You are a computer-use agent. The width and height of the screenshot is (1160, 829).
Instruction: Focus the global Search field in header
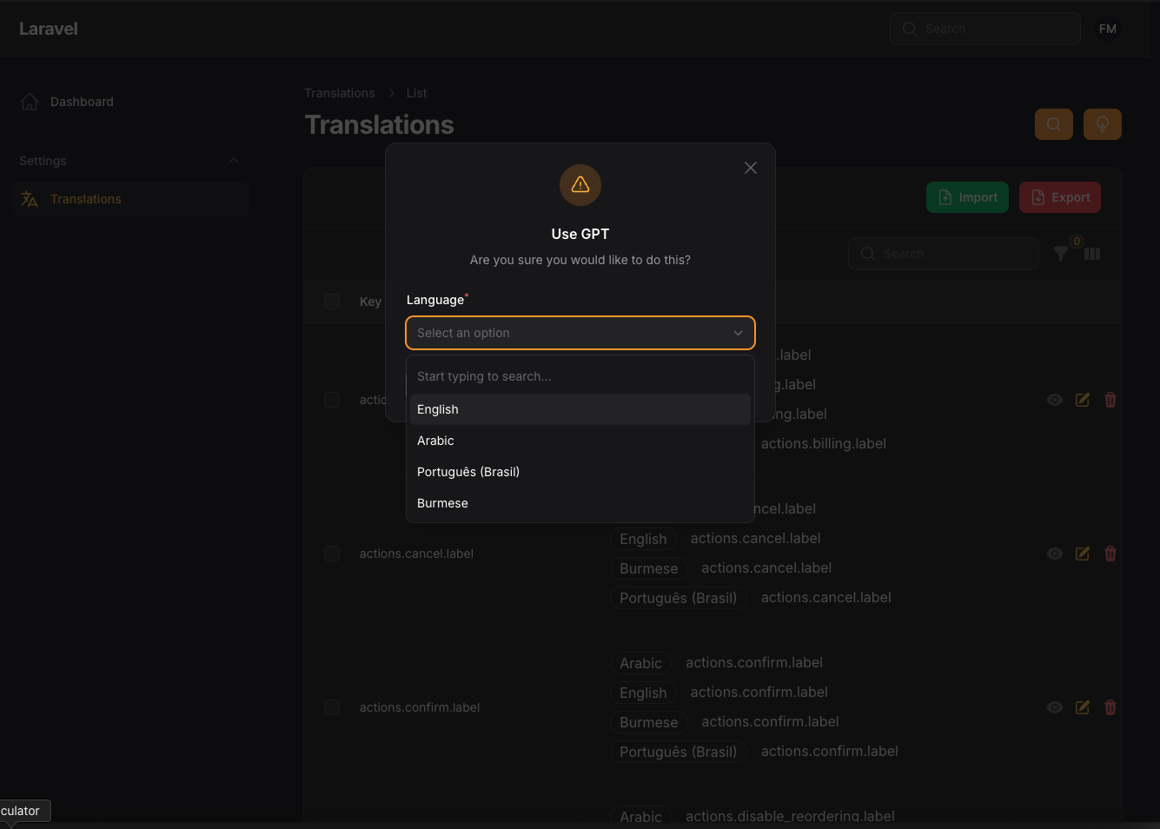pyautogui.click(x=985, y=29)
